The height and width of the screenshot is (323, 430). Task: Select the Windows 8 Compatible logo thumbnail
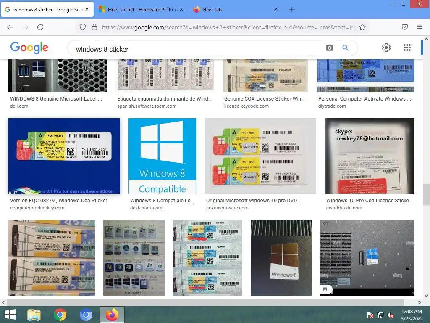(x=162, y=156)
